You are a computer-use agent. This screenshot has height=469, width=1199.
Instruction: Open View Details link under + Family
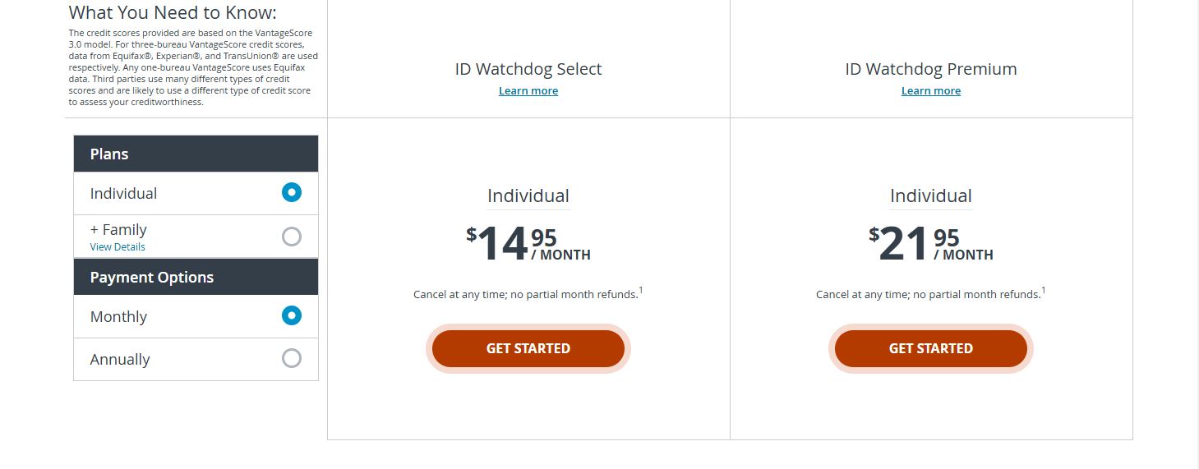(118, 247)
